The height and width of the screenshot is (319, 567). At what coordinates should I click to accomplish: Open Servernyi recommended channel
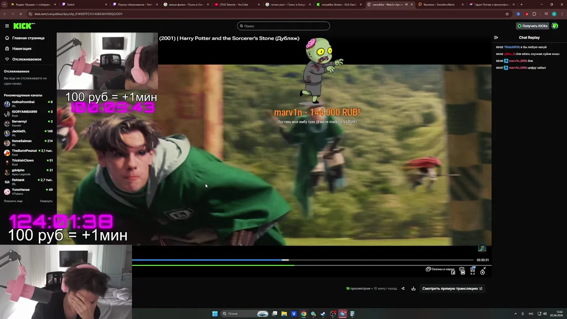tap(28, 123)
